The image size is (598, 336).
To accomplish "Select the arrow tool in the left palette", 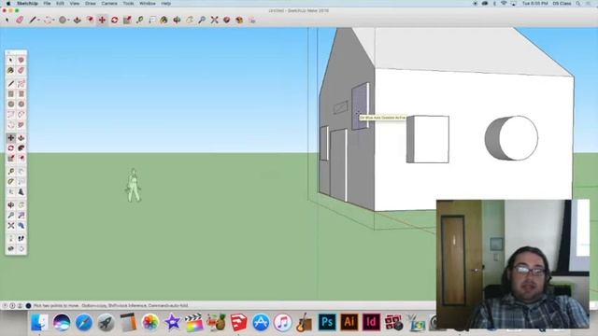I will tap(10, 60).
